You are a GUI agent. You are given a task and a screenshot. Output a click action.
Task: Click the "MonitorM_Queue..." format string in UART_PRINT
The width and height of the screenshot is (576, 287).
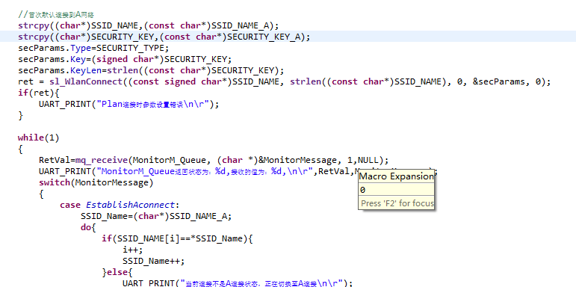click(x=205, y=171)
